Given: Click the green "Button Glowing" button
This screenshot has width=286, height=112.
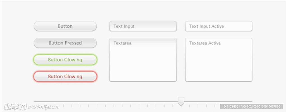Looking at the screenshot, I should [65, 60].
